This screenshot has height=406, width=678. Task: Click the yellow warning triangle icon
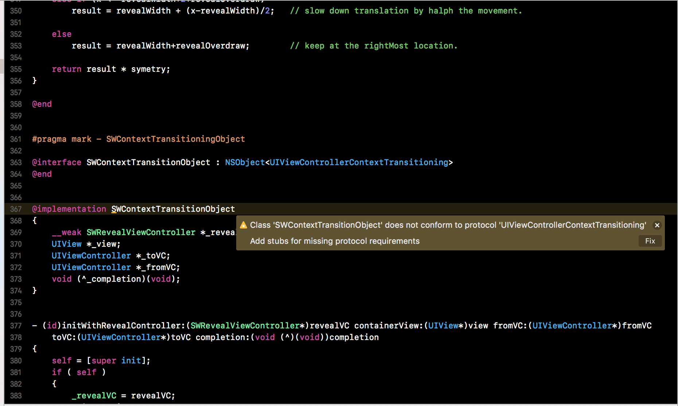(243, 225)
